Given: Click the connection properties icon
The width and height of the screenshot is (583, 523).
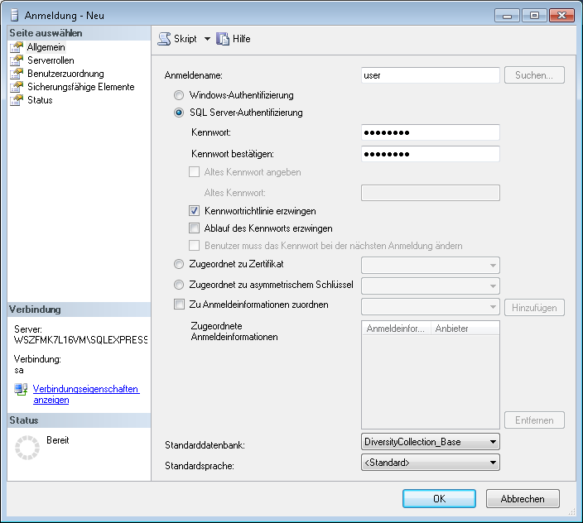Looking at the screenshot, I should pos(21,390).
